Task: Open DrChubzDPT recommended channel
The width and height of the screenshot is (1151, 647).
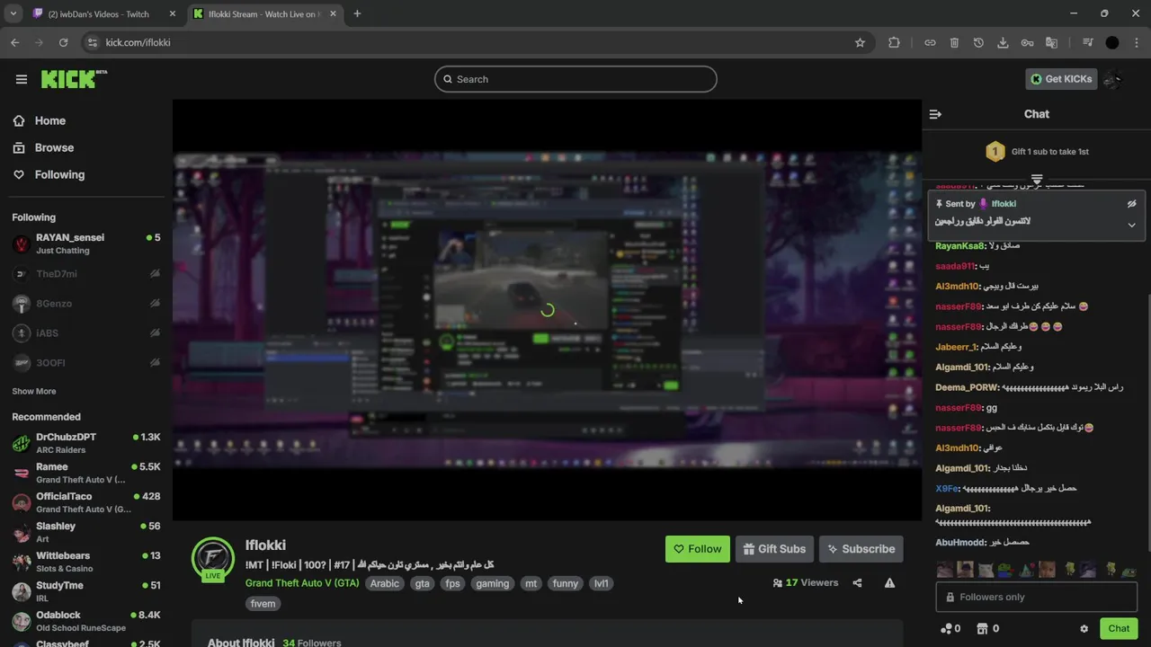Action: point(86,443)
